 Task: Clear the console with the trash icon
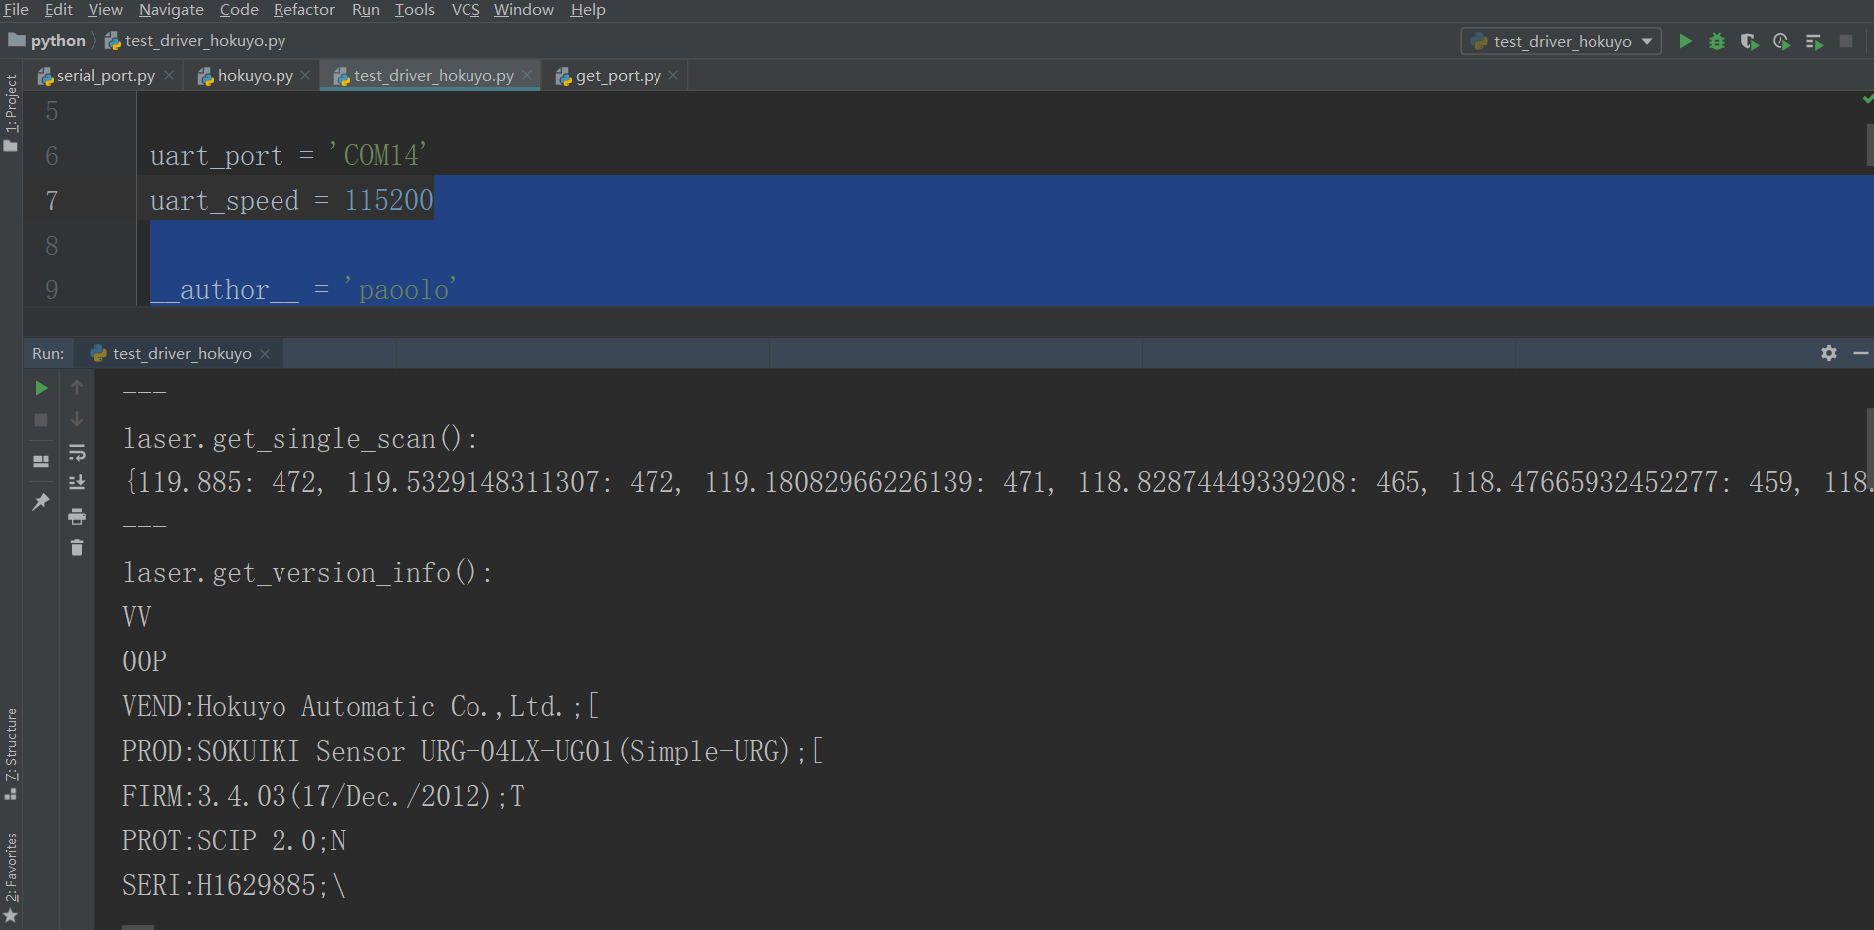pyautogui.click(x=77, y=548)
